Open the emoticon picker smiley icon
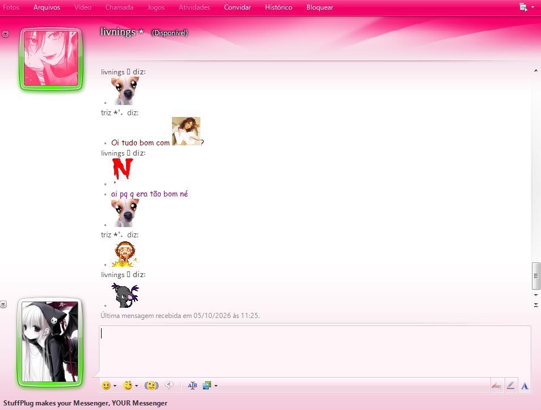The image size is (541, 410). 106,386
